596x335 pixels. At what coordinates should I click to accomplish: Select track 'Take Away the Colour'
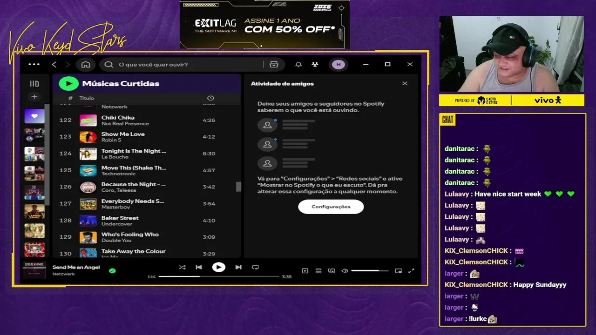coord(146,253)
